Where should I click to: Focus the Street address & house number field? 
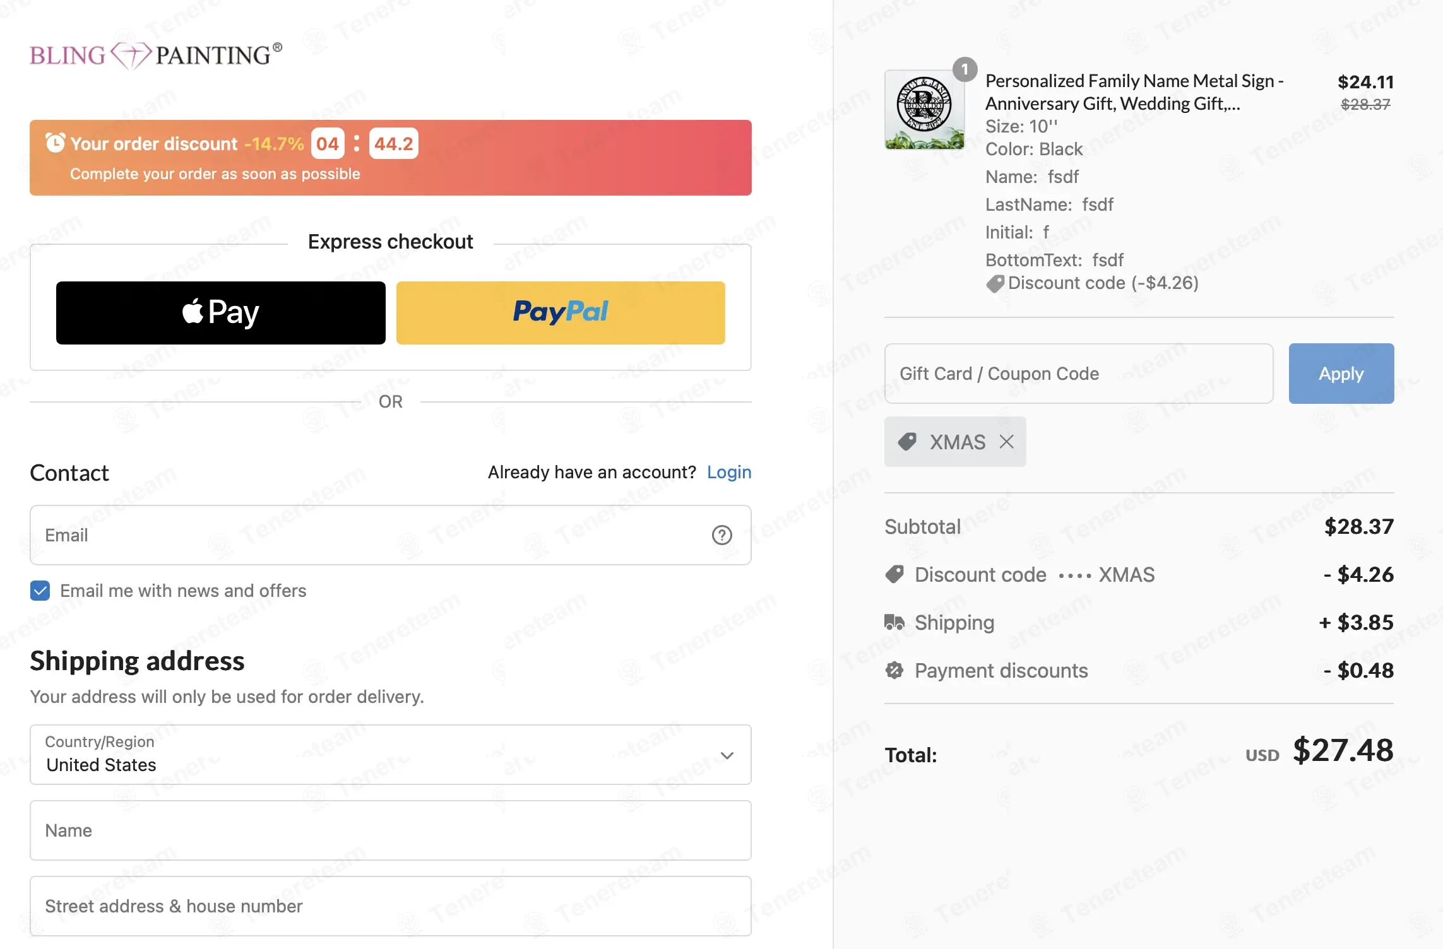click(x=391, y=906)
